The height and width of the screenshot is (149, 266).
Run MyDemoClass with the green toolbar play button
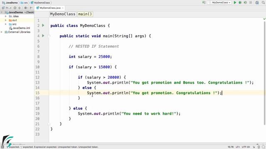coord(235,2)
